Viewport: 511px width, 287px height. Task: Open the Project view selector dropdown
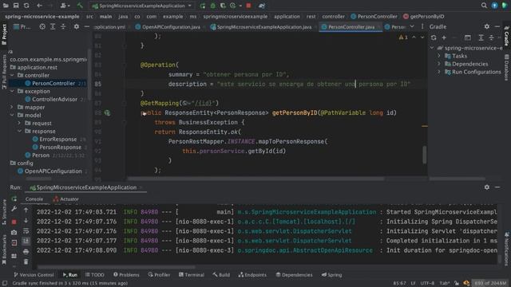pos(22,26)
